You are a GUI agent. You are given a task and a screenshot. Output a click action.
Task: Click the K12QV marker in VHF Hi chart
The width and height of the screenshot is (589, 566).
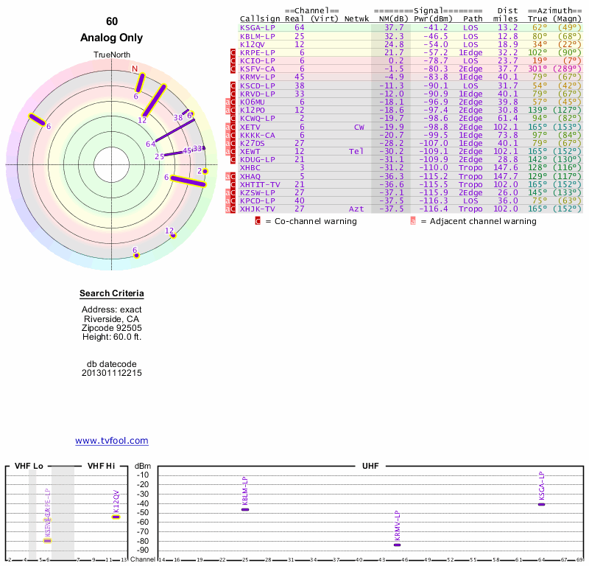tap(116, 517)
